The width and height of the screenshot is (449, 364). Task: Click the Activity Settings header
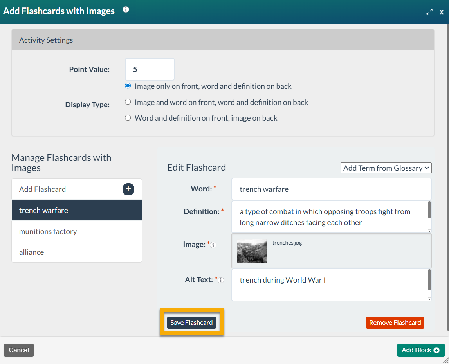click(223, 40)
